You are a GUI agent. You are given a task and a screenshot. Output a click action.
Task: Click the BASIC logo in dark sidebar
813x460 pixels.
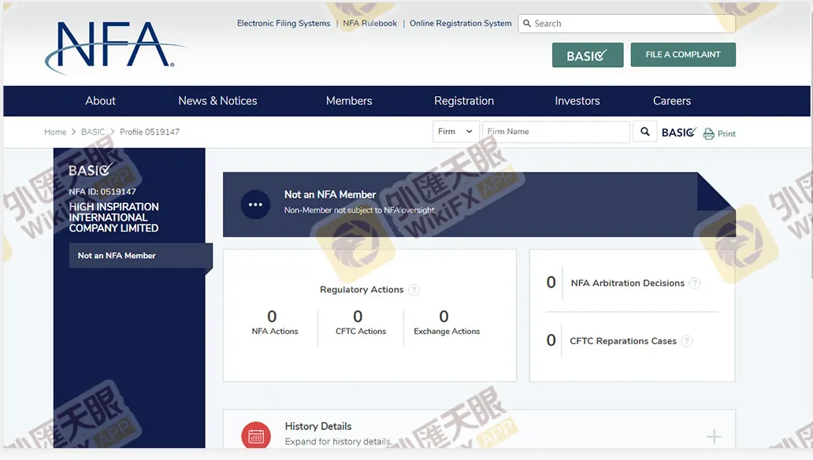coord(91,169)
